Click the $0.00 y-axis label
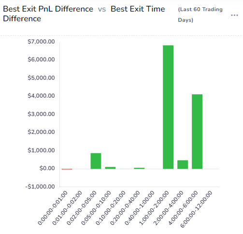 pos(47,168)
